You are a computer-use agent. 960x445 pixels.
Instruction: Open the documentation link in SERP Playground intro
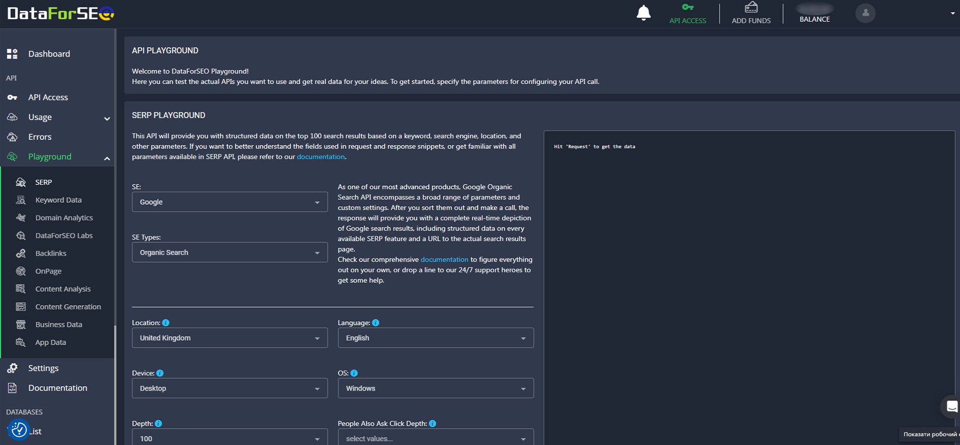click(321, 157)
